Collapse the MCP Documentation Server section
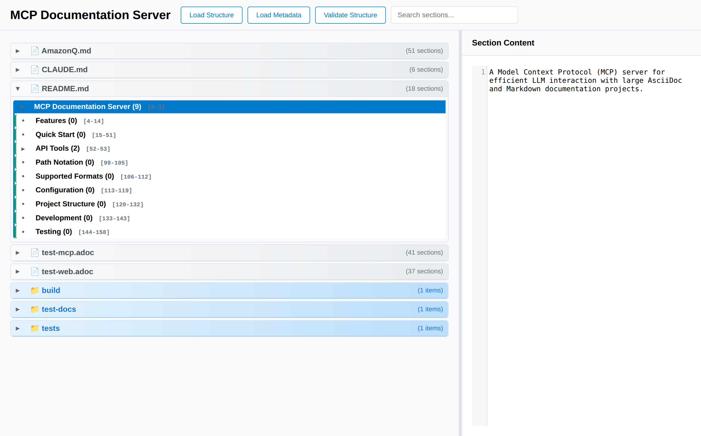The height and width of the screenshot is (436, 701). [22, 107]
